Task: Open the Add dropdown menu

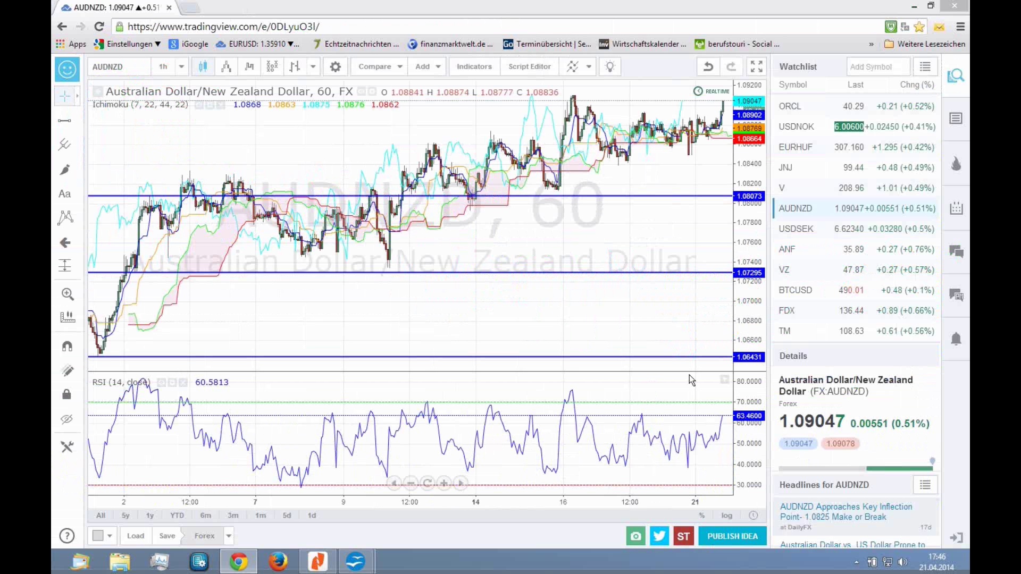Action: coord(428,66)
